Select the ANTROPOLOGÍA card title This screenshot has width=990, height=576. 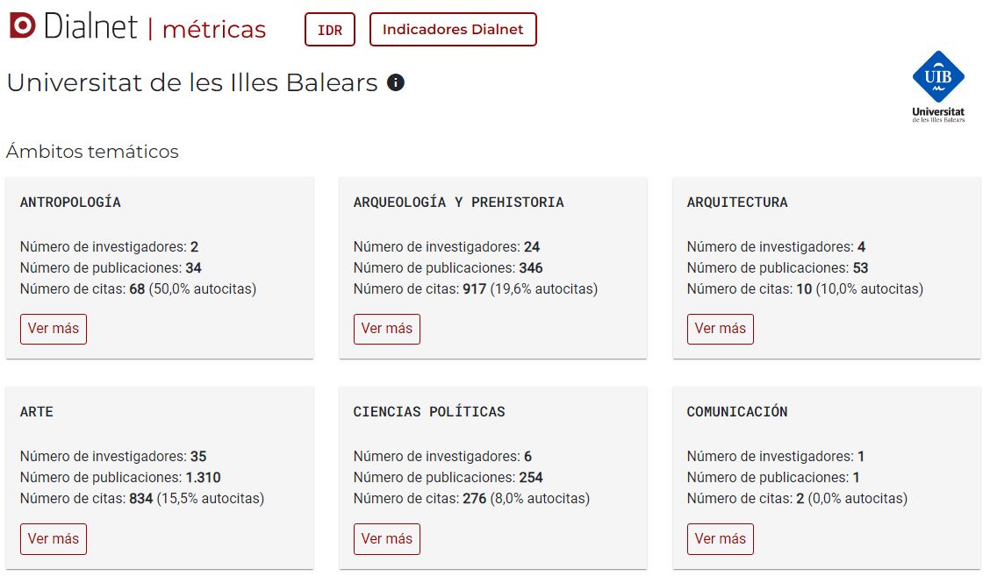(70, 202)
